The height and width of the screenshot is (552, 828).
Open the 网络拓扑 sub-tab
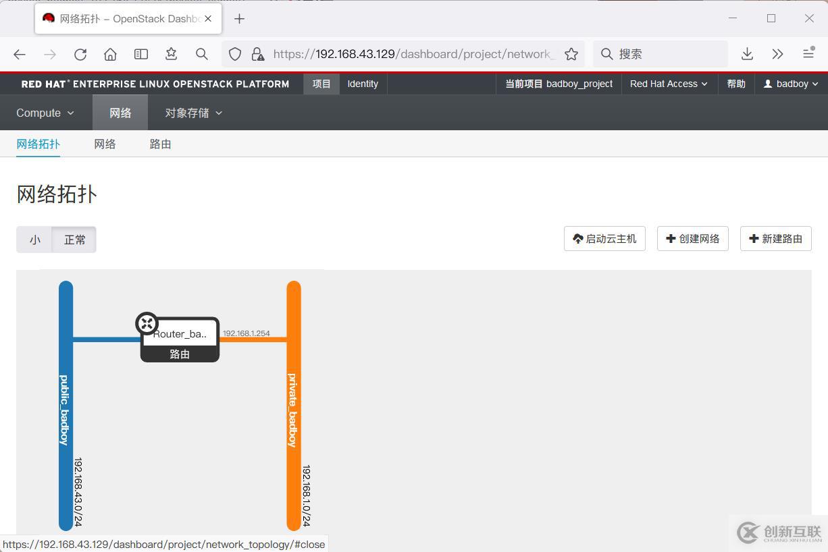pos(38,144)
